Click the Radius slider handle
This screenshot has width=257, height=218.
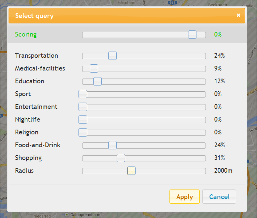(132, 171)
